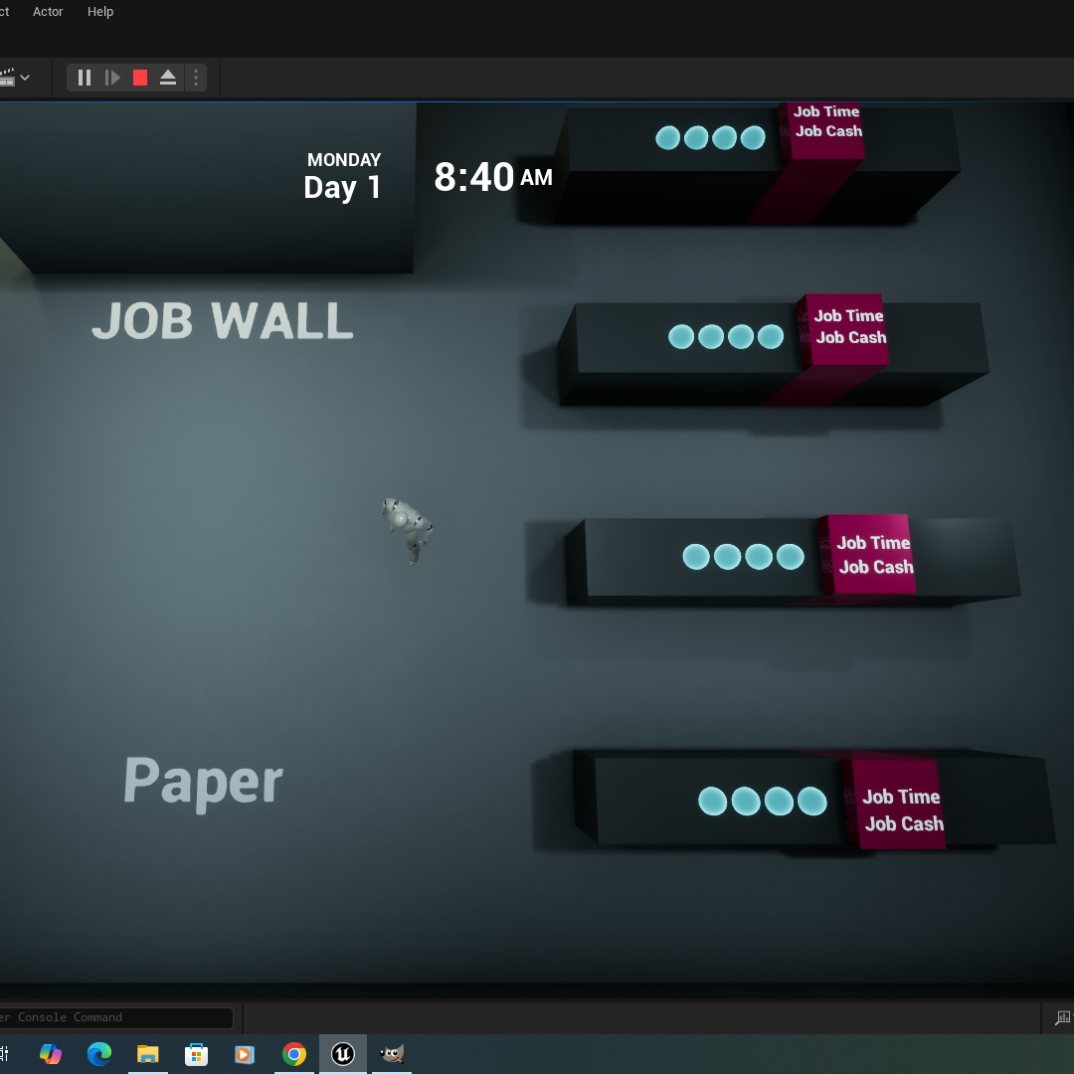Open the trace statistics icon in status bar
1074x1074 pixels.
[x=1063, y=1017]
